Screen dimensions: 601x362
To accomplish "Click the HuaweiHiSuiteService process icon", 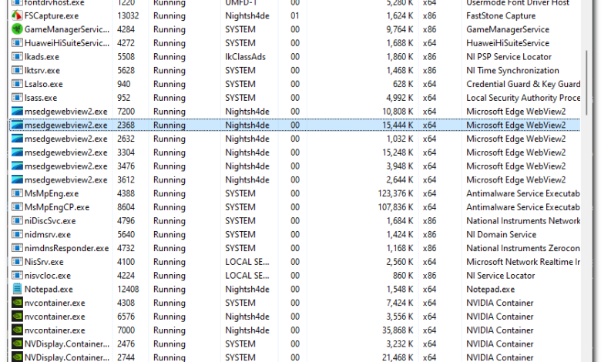I will click(17, 43).
